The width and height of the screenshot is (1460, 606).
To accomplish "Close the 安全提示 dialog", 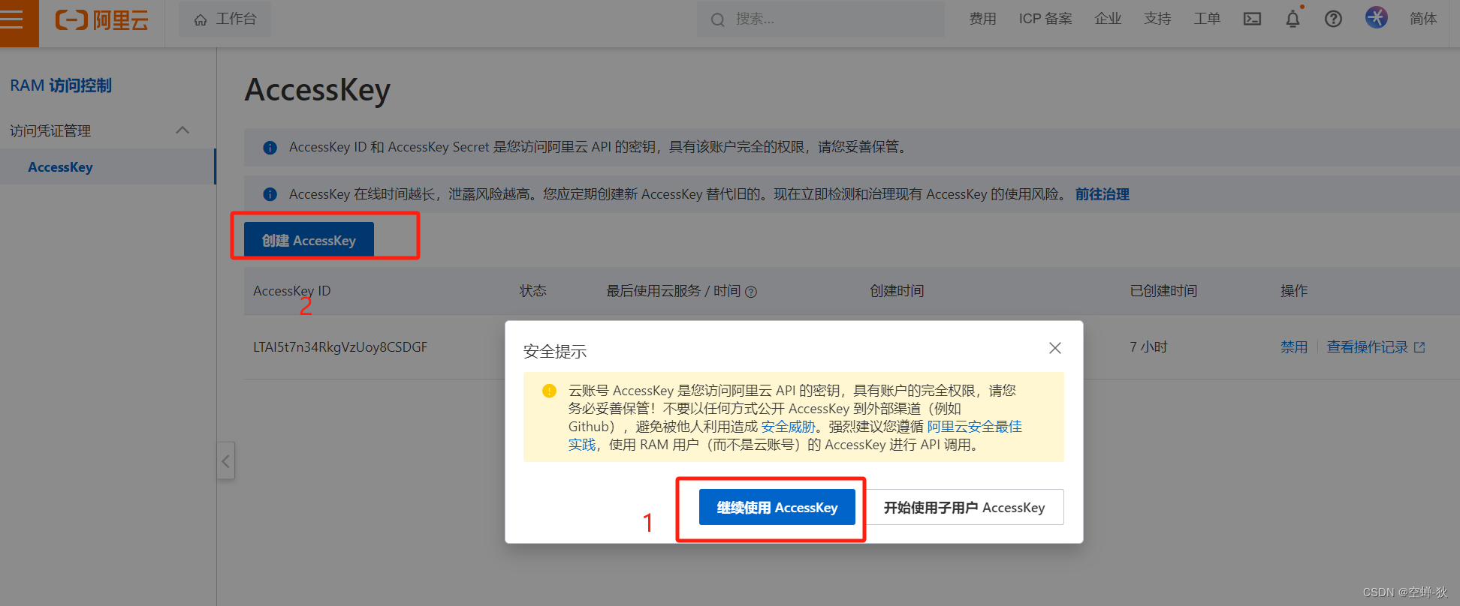I will (1055, 348).
